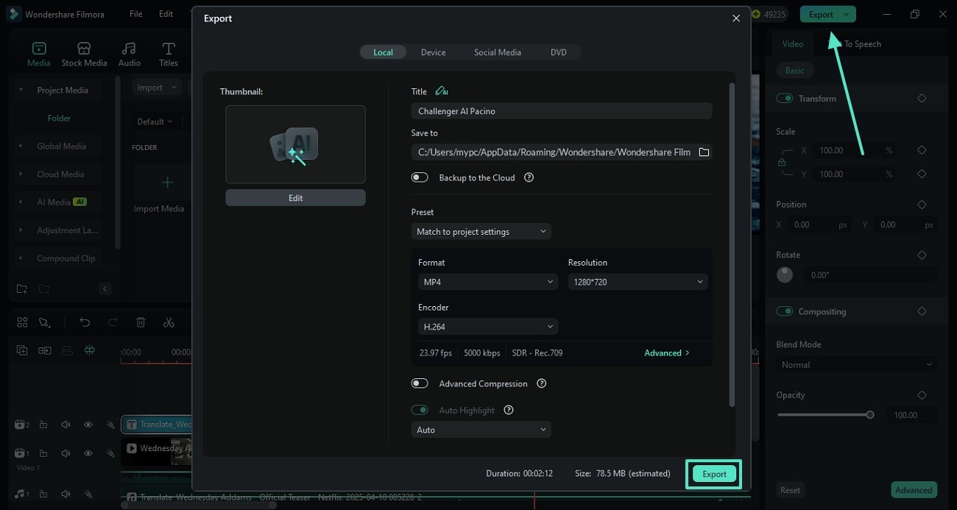
Task: Switch to Device export tab
Action: pyautogui.click(x=433, y=52)
